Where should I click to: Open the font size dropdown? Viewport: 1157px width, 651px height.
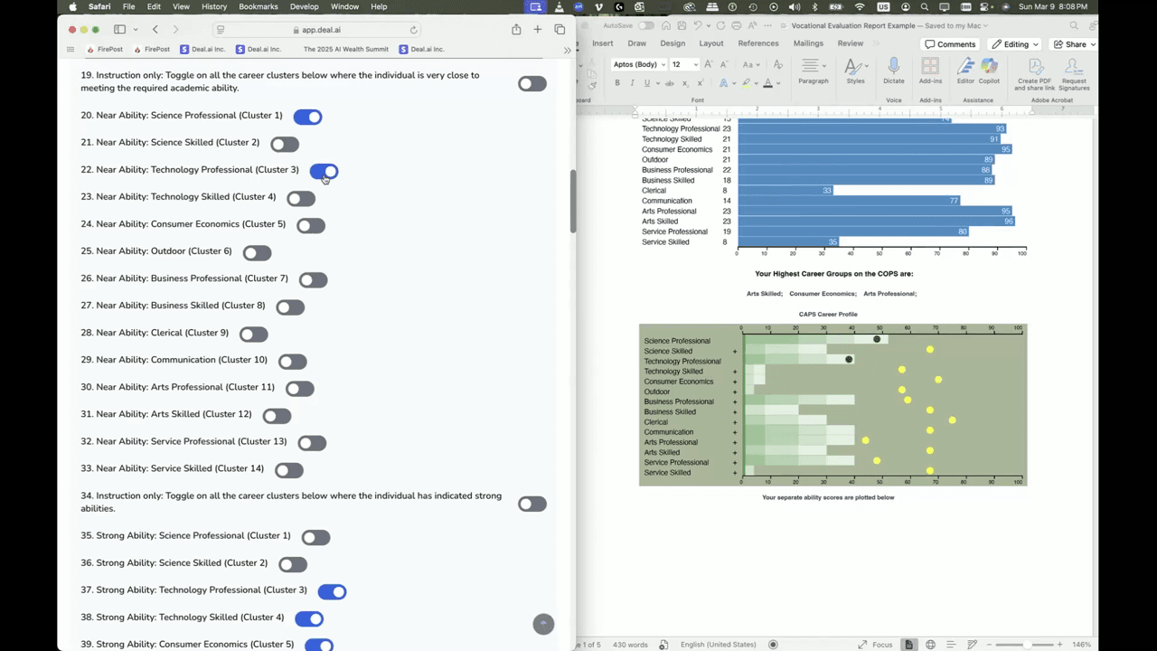(x=694, y=64)
